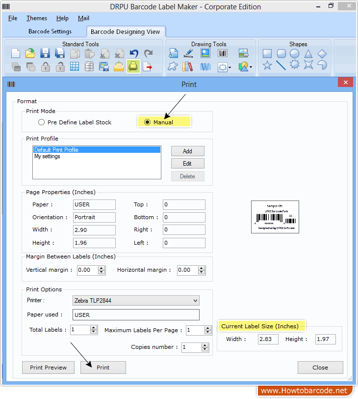The height and width of the screenshot is (399, 358).
Task: Select the Diamond shape
Action: click(x=322, y=54)
